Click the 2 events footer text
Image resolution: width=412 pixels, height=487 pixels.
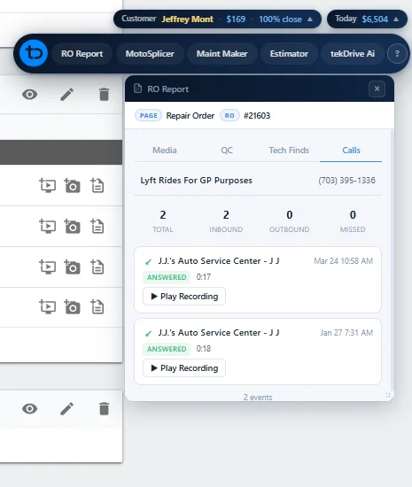258,398
